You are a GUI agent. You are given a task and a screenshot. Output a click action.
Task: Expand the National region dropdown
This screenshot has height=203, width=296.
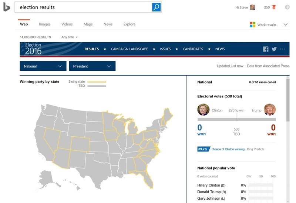coord(43,66)
